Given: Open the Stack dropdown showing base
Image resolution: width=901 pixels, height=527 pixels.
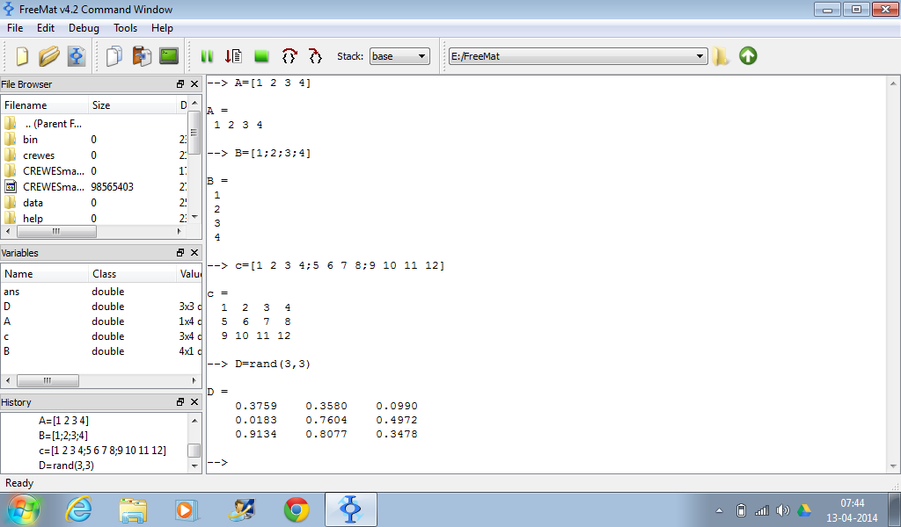Looking at the screenshot, I should [399, 56].
